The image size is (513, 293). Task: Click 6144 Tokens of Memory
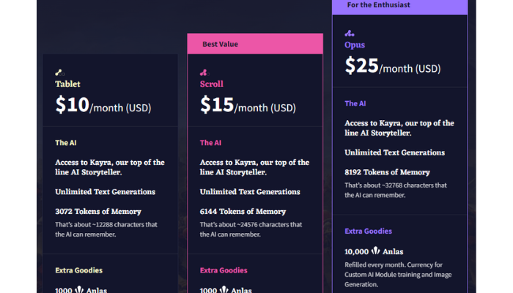pyautogui.click(x=243, y=212)
